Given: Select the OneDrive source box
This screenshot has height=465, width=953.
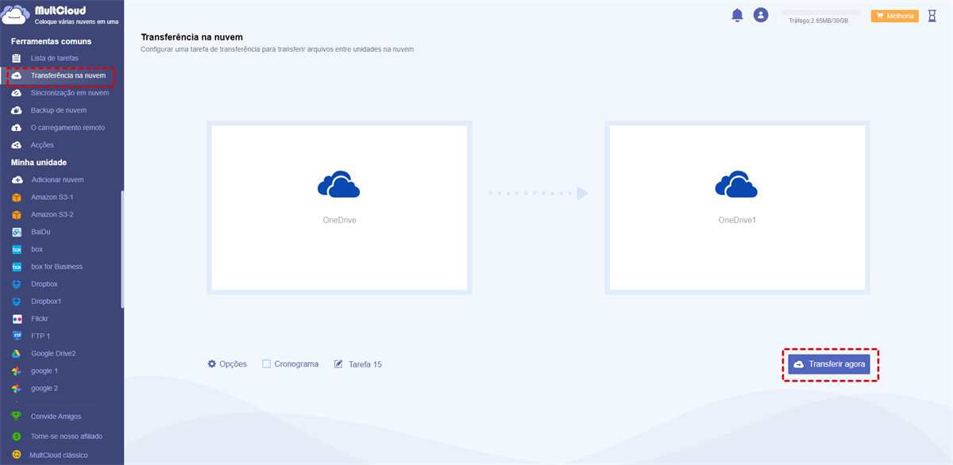Looking at the screenshot, I should coord(339,207).
